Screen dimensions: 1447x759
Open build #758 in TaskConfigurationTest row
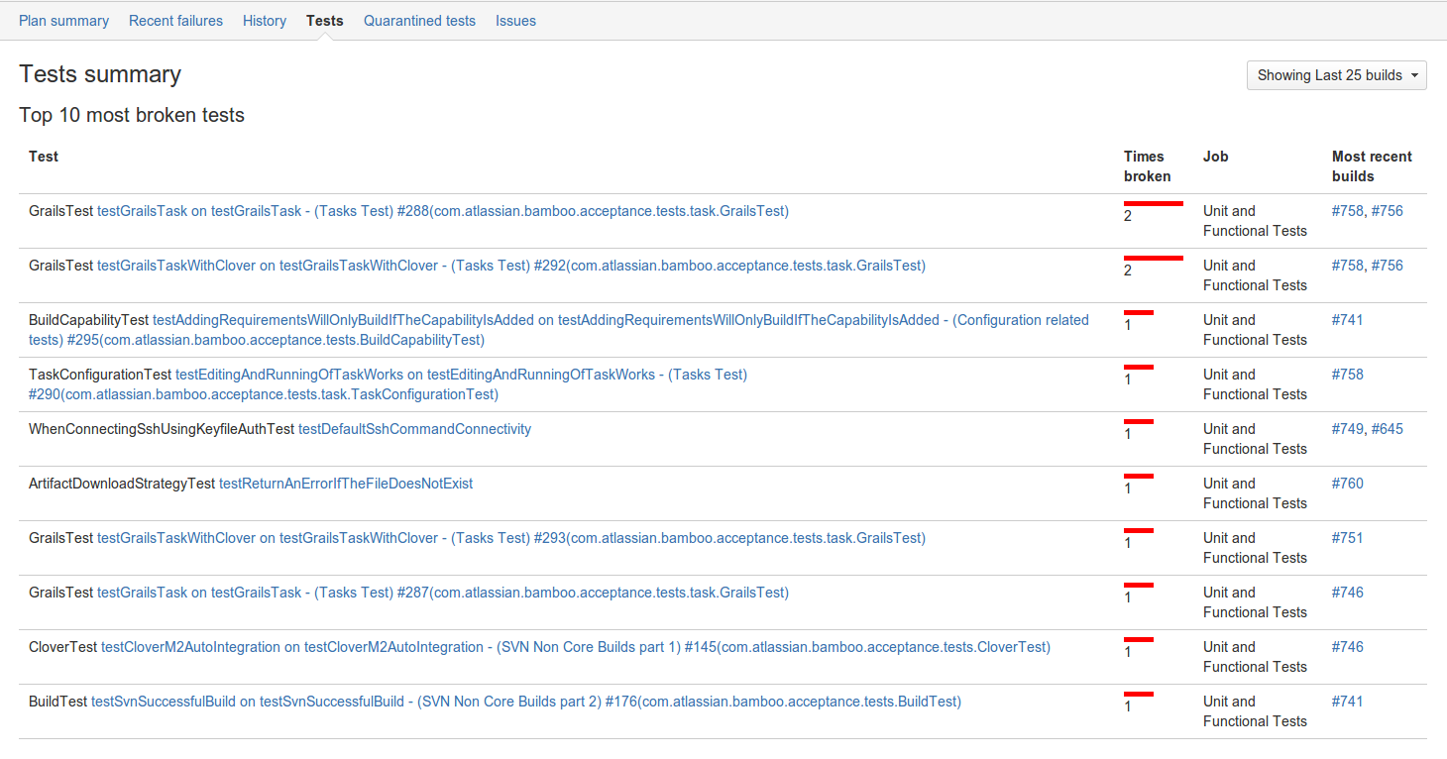click(x=1348, y=375)
